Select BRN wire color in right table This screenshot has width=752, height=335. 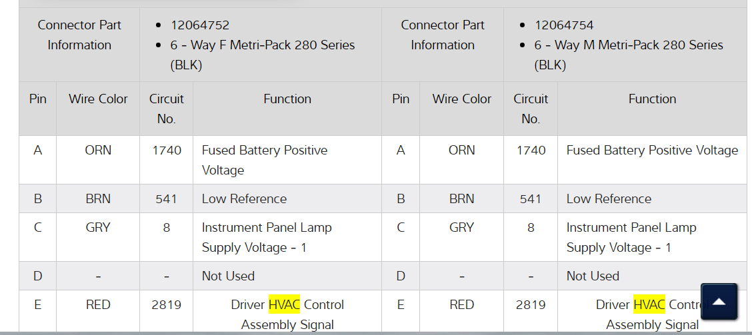(461, 199)
